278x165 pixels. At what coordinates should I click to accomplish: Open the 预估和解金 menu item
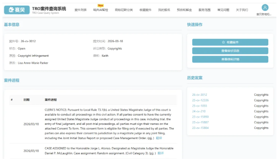coord(184,10)
